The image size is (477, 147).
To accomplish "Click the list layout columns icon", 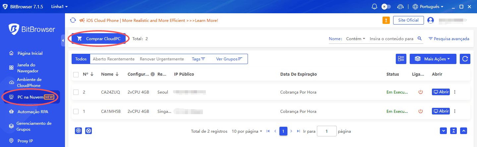I will (x=401, y=59).
